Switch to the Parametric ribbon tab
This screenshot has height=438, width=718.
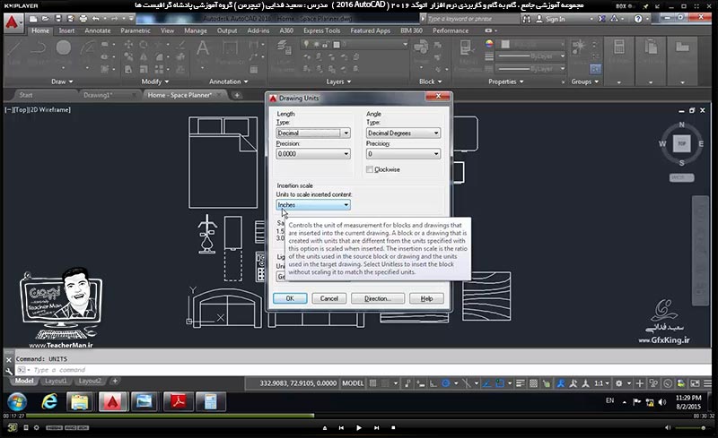pyautogui.click(x=136, y=30)
